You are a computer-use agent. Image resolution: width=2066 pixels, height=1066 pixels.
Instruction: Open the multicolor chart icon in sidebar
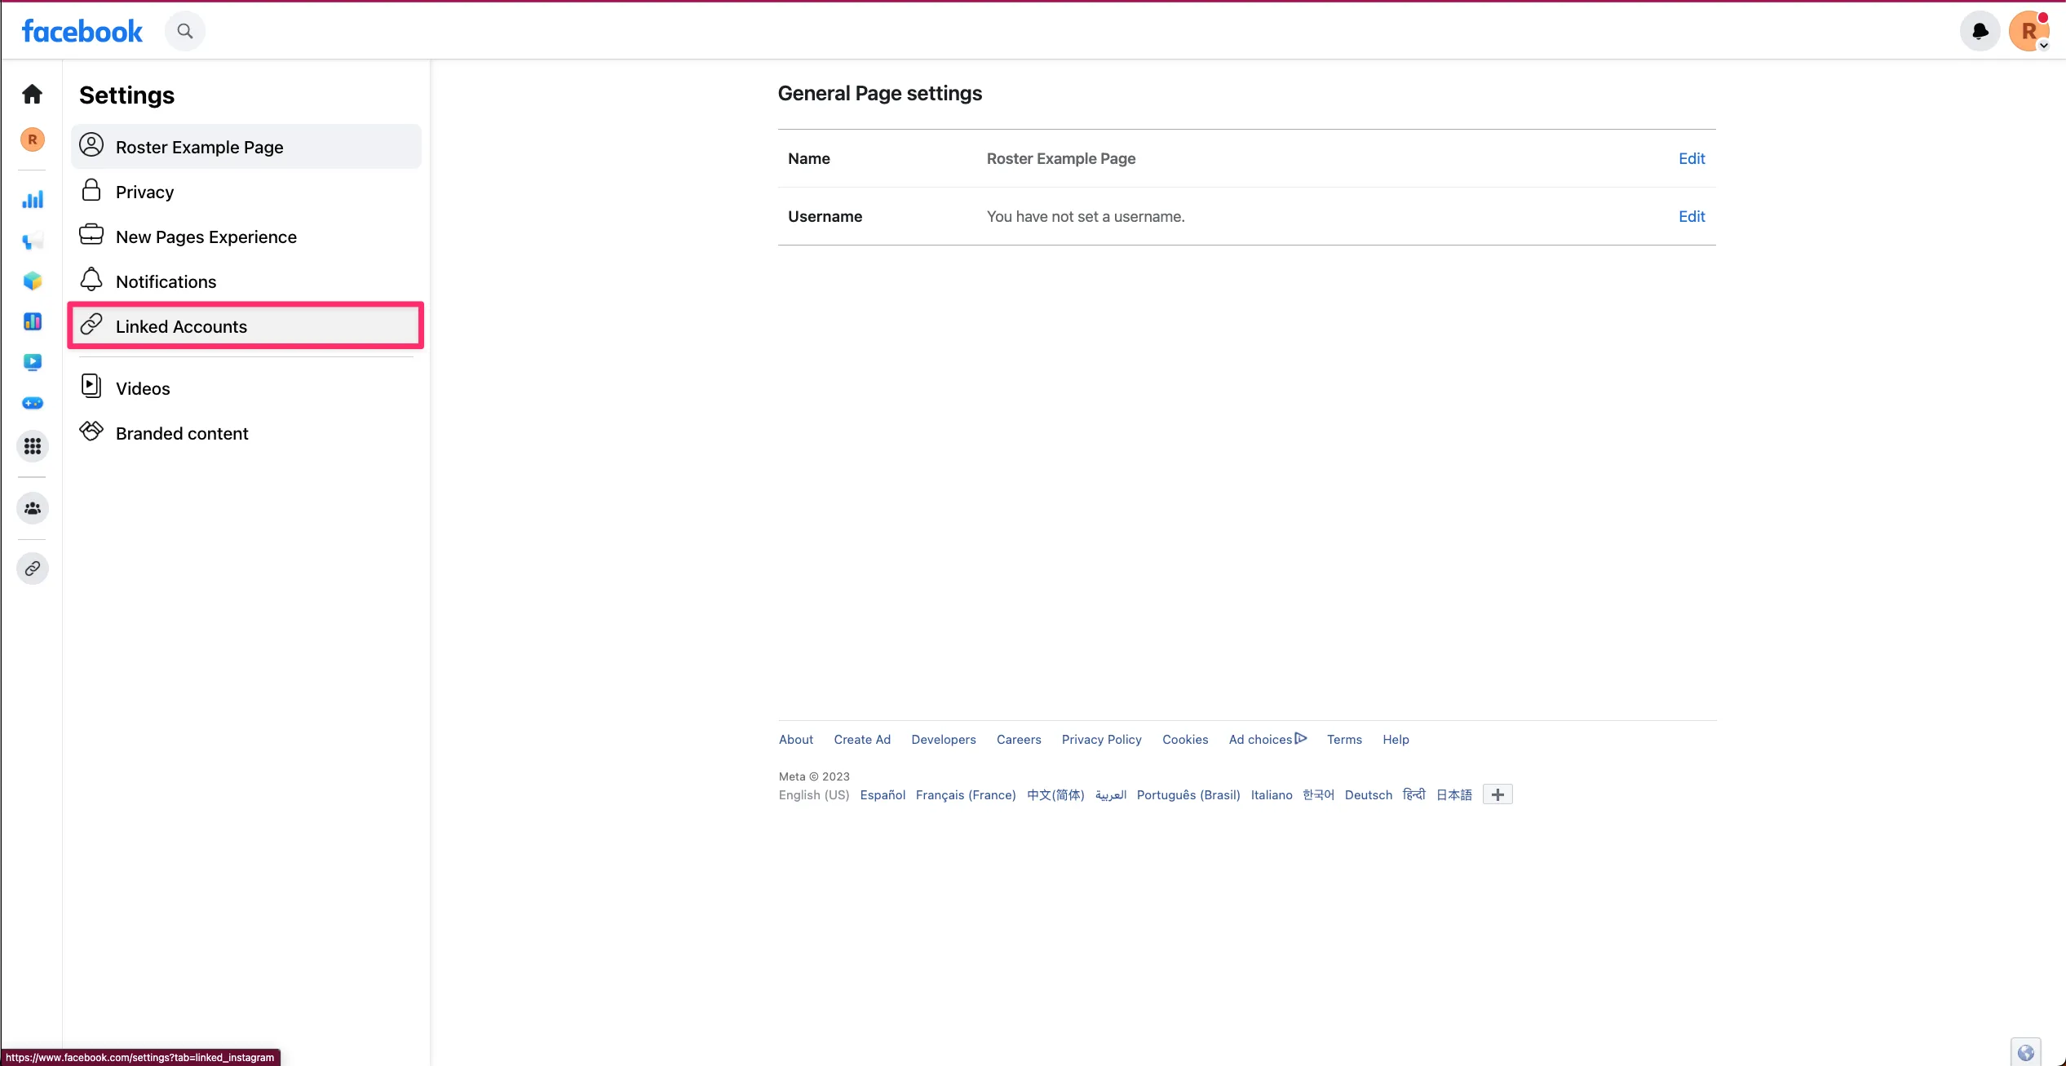(x=33, y=321)
